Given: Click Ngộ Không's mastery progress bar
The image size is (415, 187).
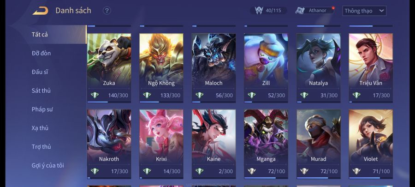Looking at the screenshot, I should coord(161,102).
